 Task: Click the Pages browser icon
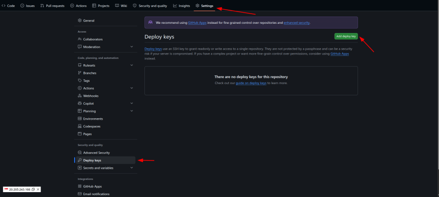point(80,134)
